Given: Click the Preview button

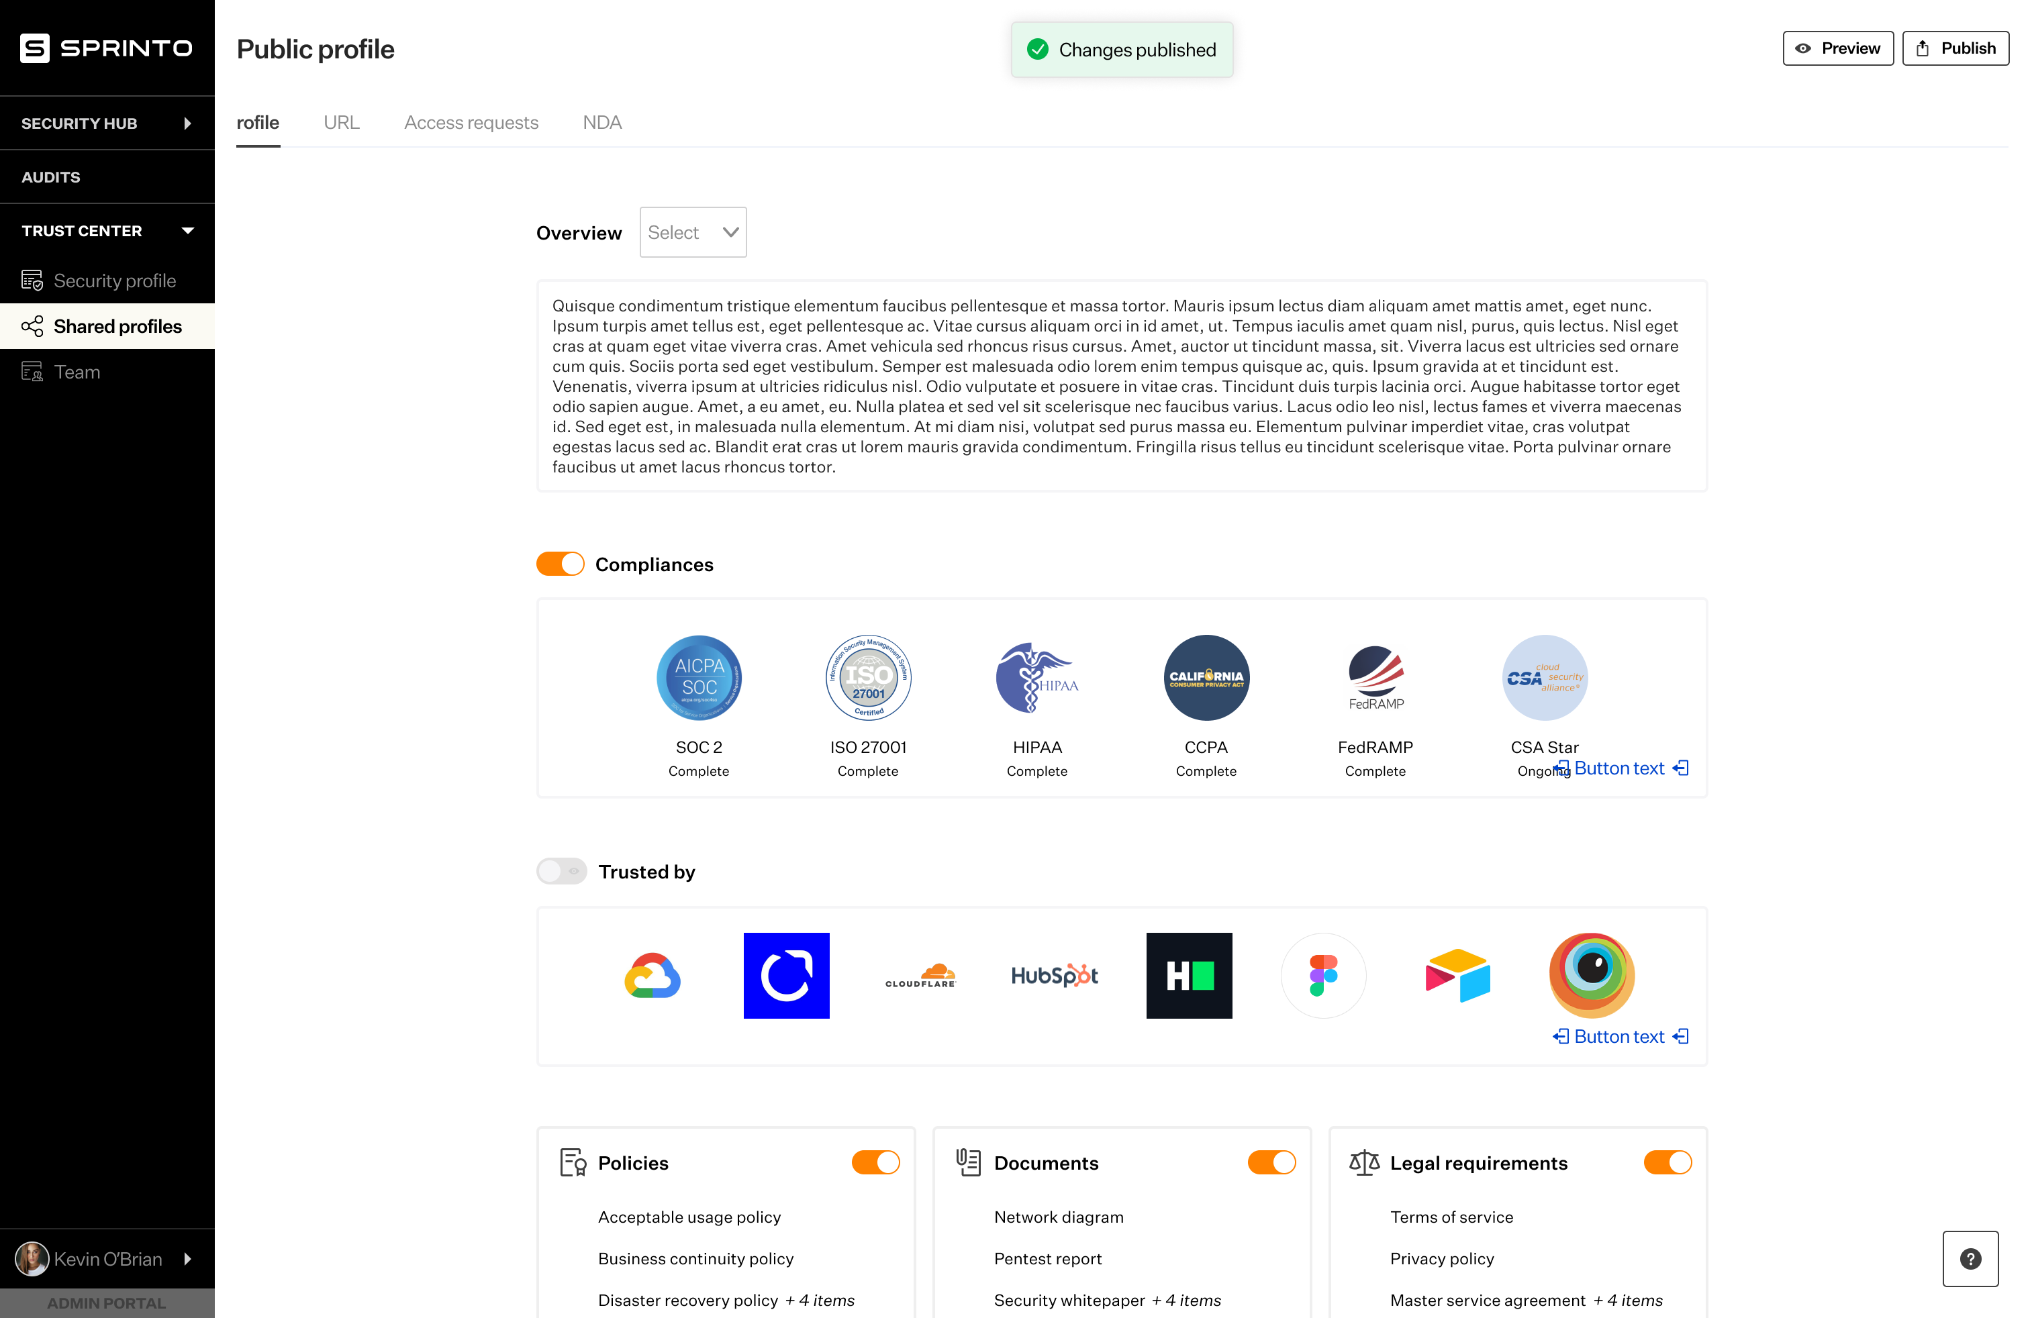Looking at the screenshot, I should 1837,48.
